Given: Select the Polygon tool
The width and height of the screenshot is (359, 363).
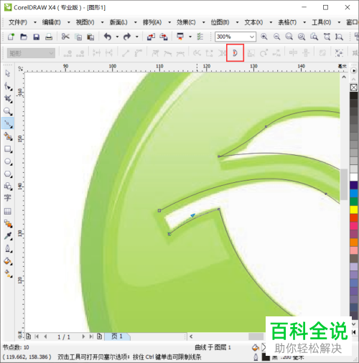Looking at the screenshot, I should 8,174.
